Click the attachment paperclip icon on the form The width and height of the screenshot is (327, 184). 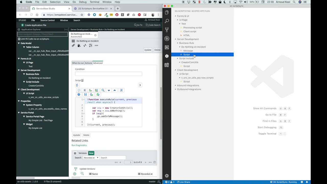click(73, 45)
